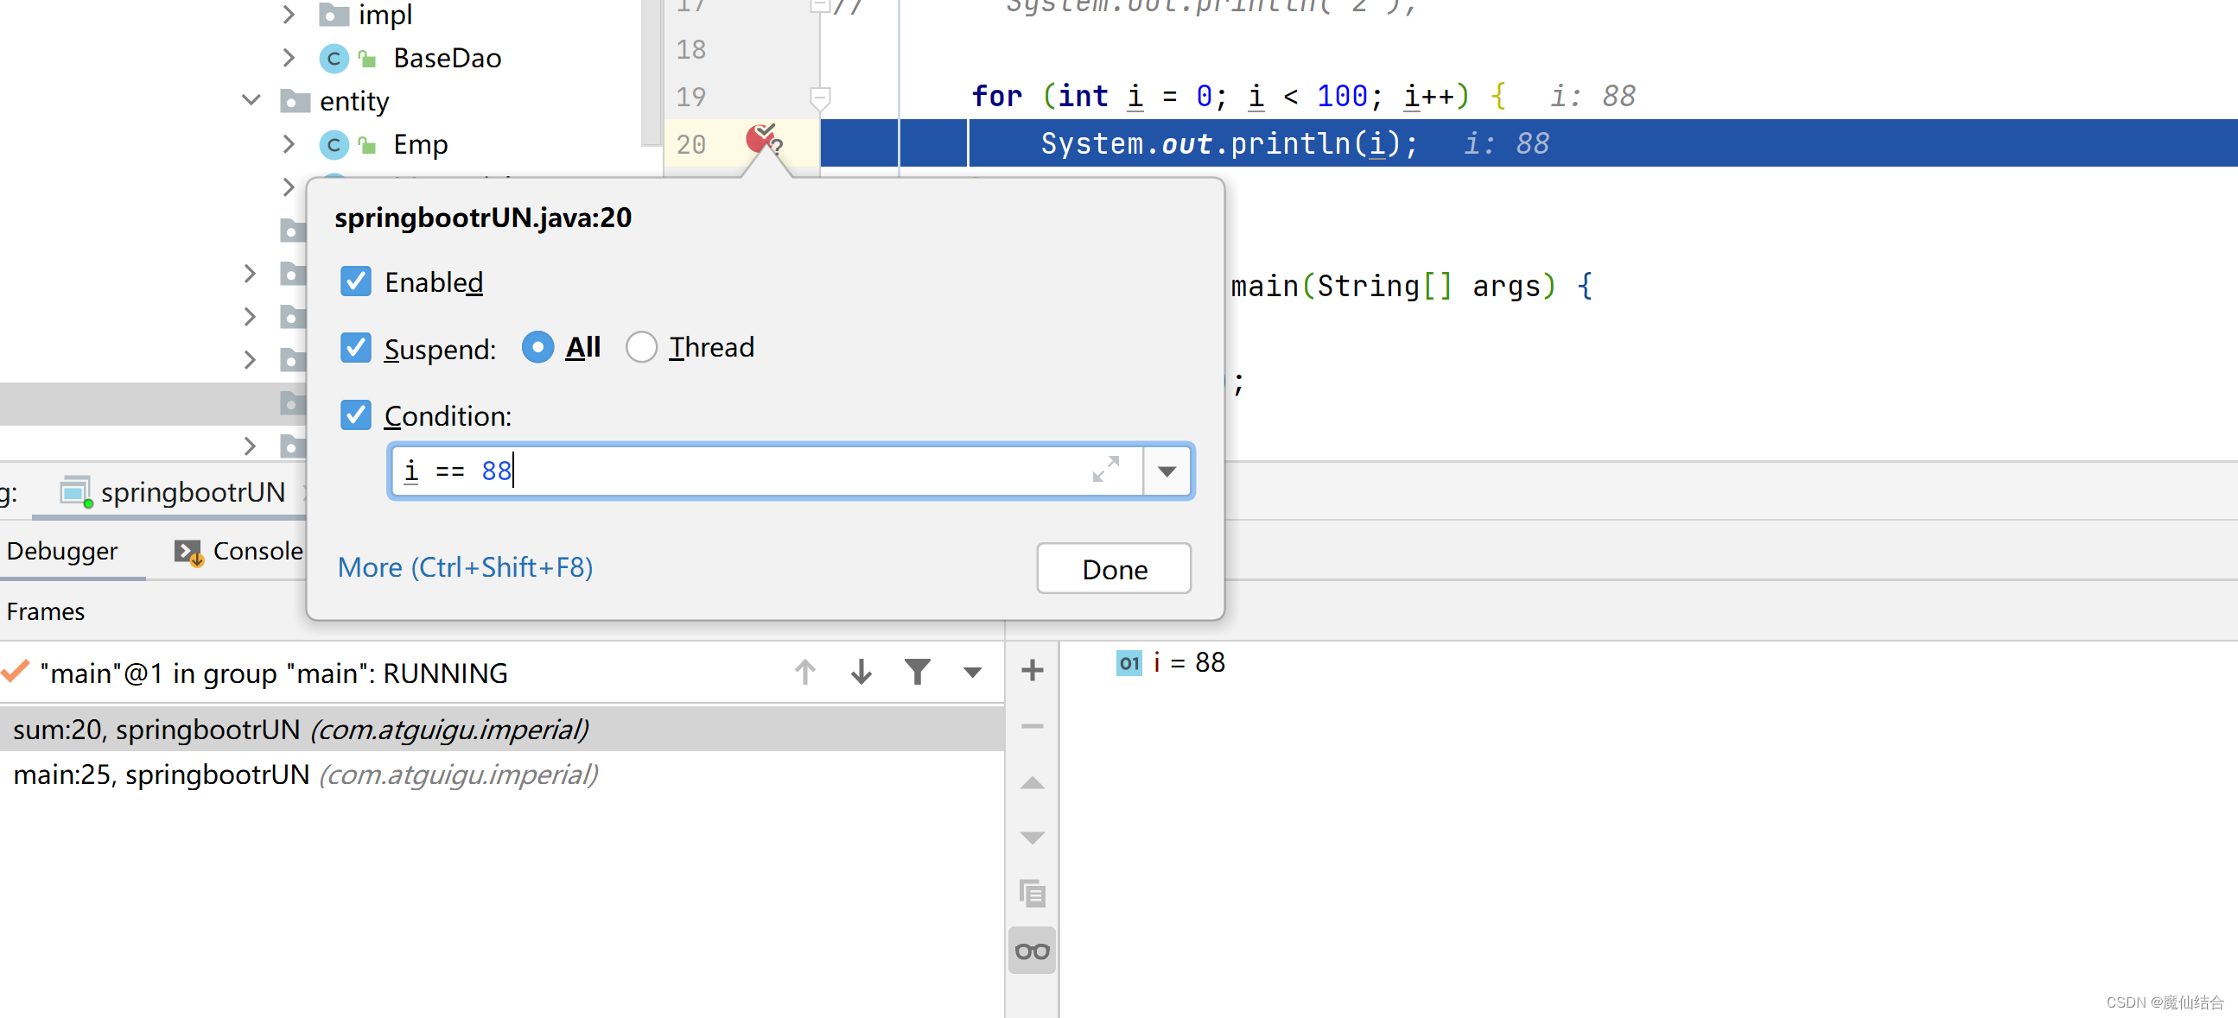Click the Done button

pos(1114,569)
